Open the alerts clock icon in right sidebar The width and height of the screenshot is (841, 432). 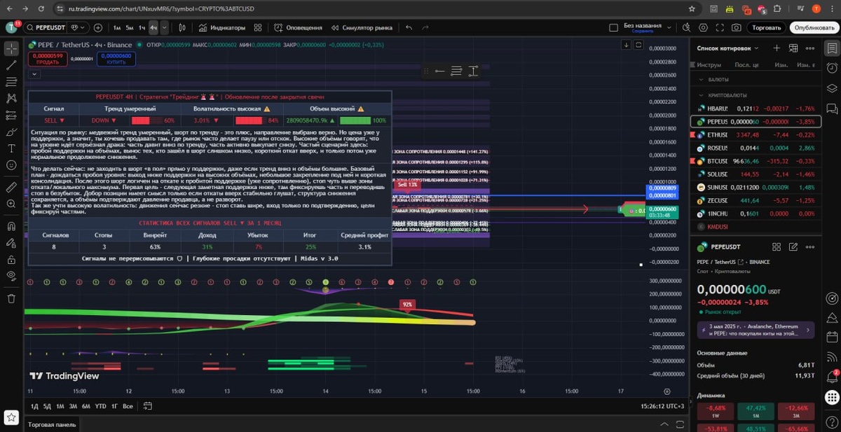click(831, 68)
